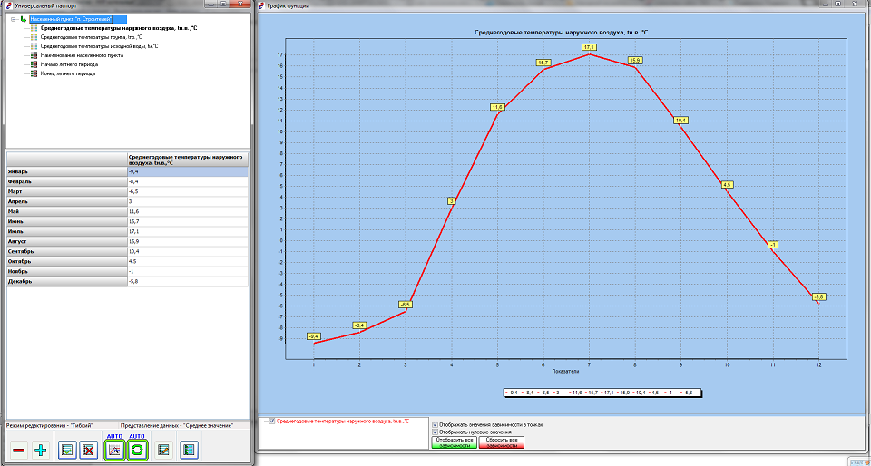Select the 'Март' row header

pyautogui.click(x=66, y=191)
